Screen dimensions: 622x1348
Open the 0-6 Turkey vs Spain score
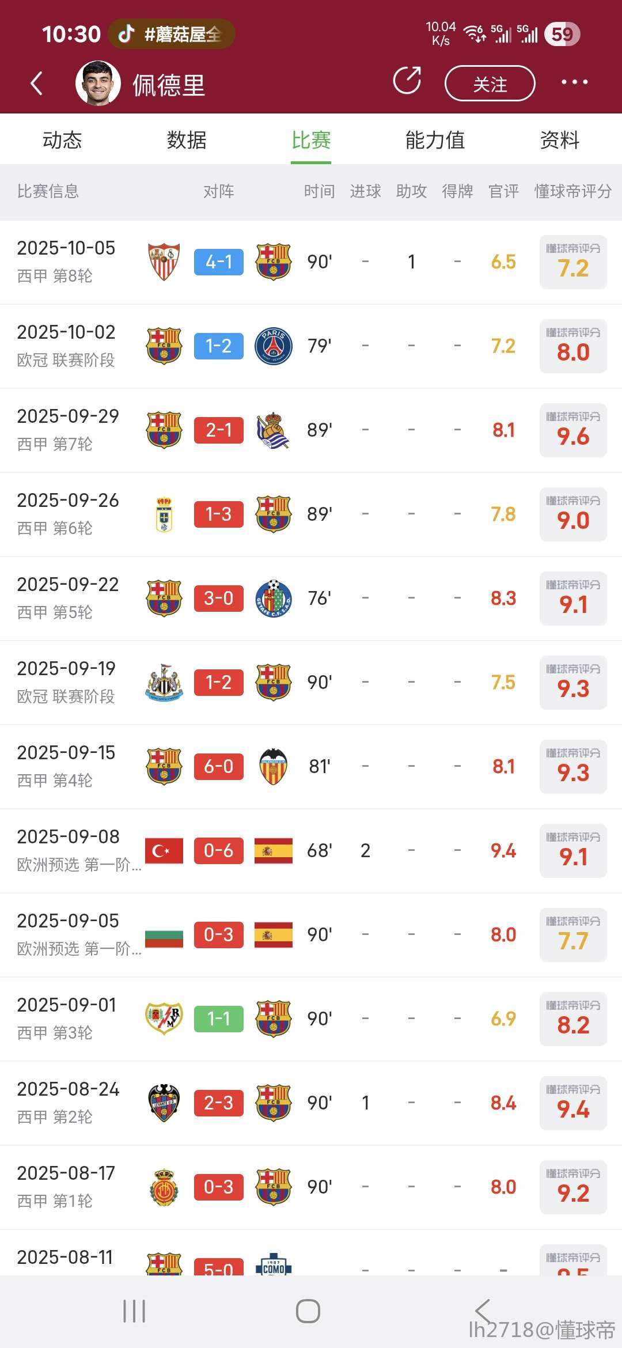tap(219, 851)
